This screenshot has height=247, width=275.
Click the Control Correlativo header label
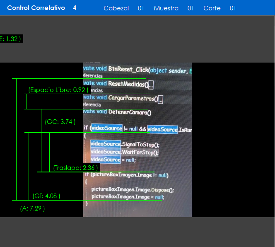click(x=36, y=8)
